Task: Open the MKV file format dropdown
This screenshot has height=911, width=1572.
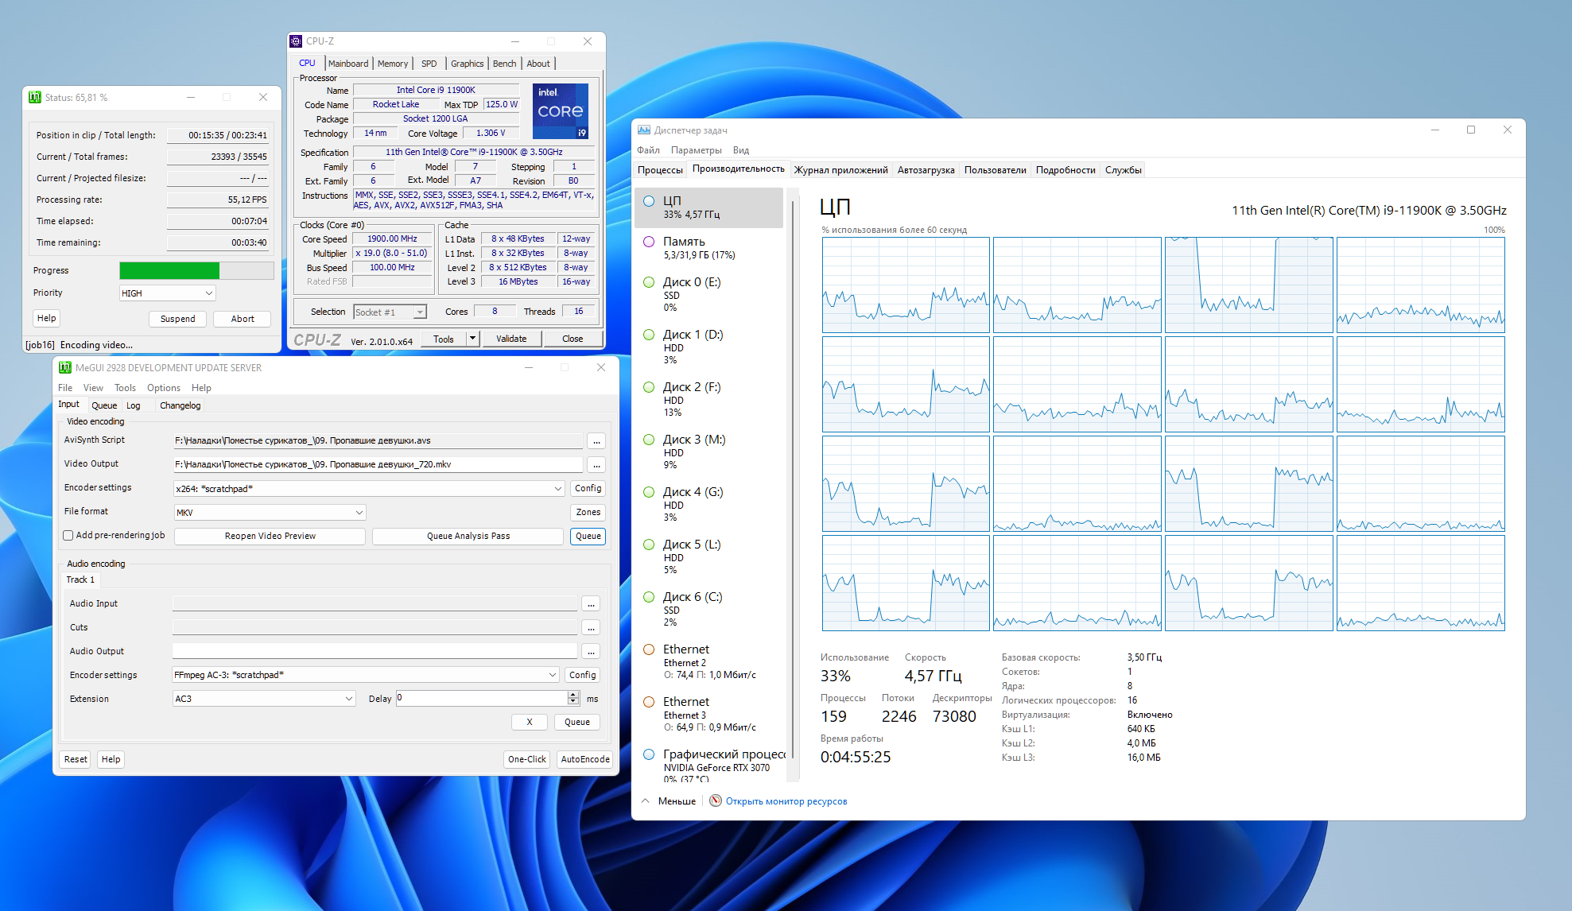Action: (359, 513)
